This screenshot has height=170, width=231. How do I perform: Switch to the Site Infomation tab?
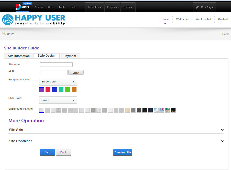(x=19, y=56)
